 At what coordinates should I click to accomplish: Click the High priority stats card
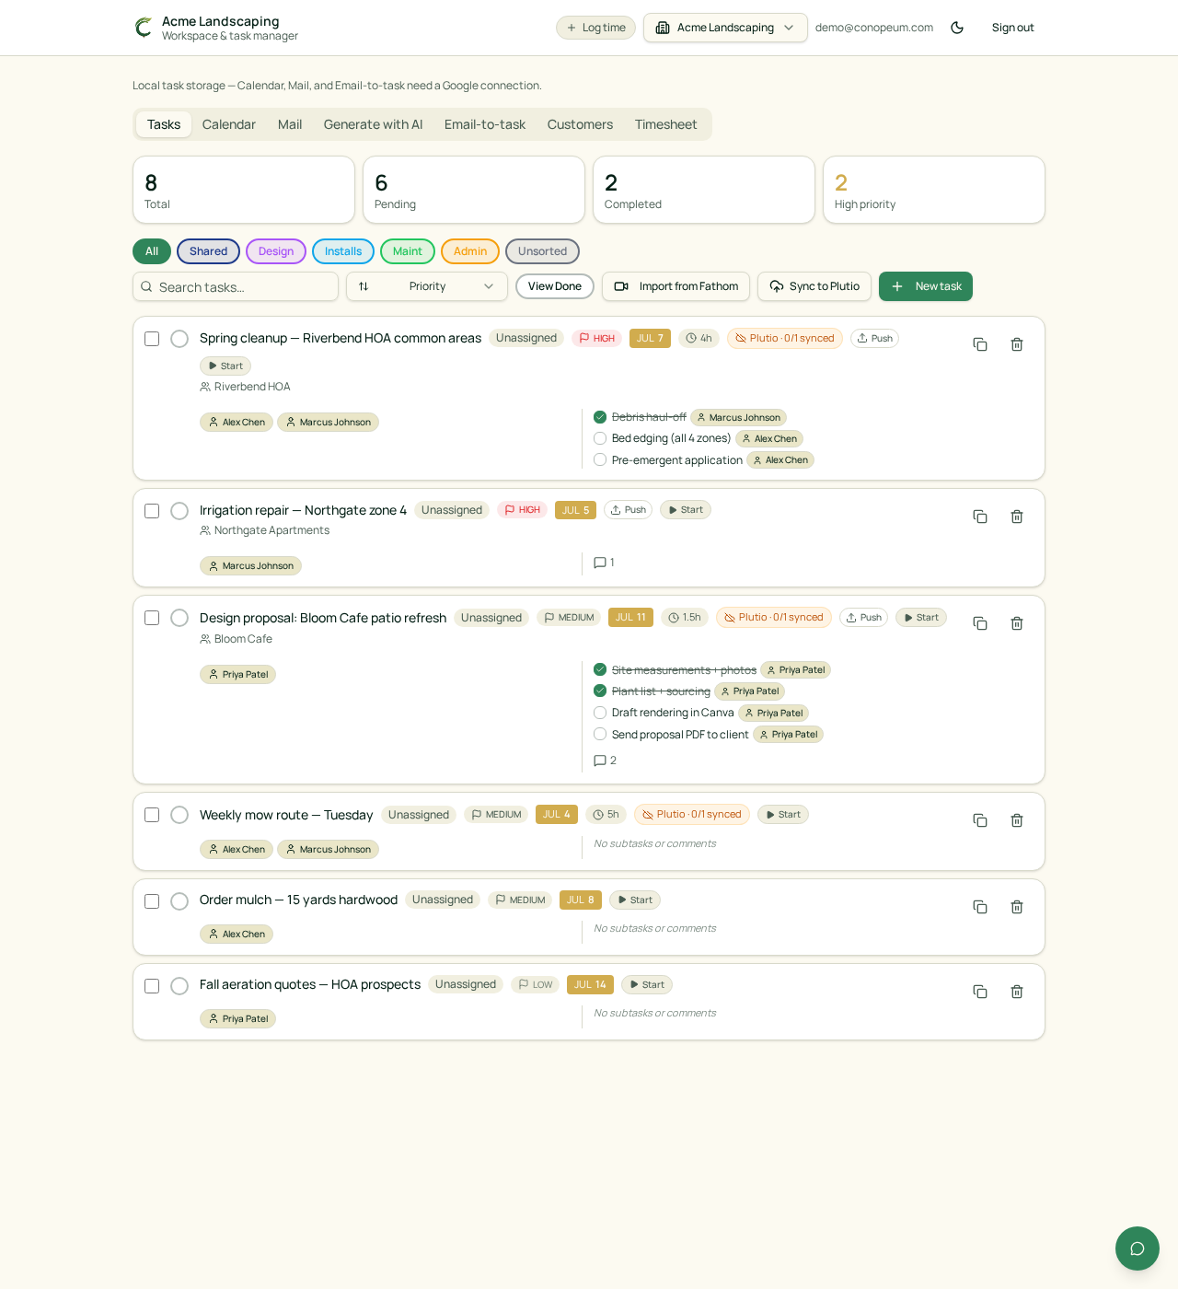point(934,190)
